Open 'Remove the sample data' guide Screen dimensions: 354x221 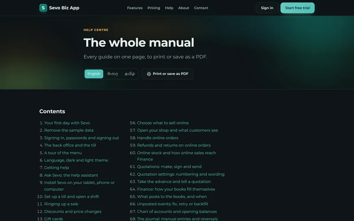69,130
